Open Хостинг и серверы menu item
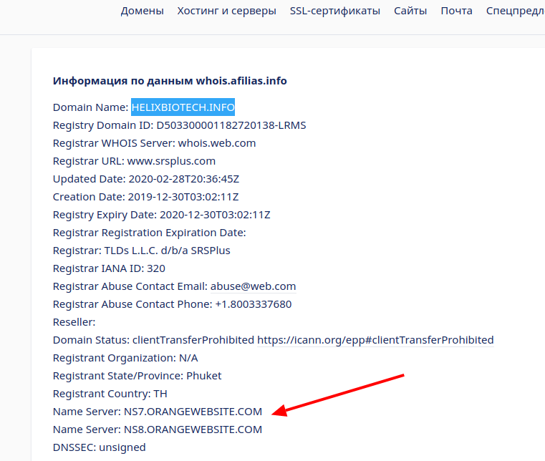The image size is (545, 461). [226, 11]
